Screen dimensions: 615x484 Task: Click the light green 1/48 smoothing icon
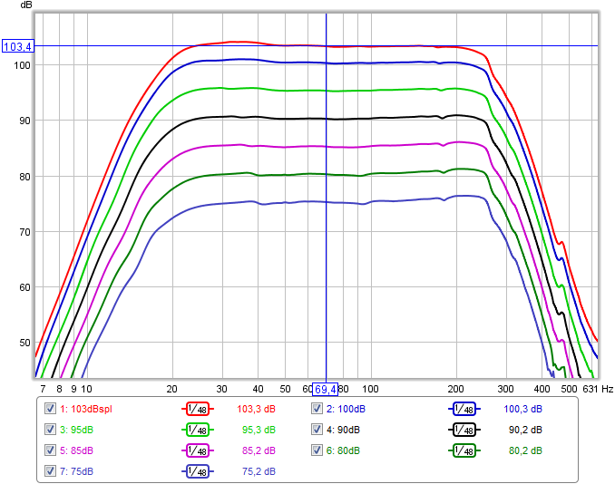tap(197, 430)
